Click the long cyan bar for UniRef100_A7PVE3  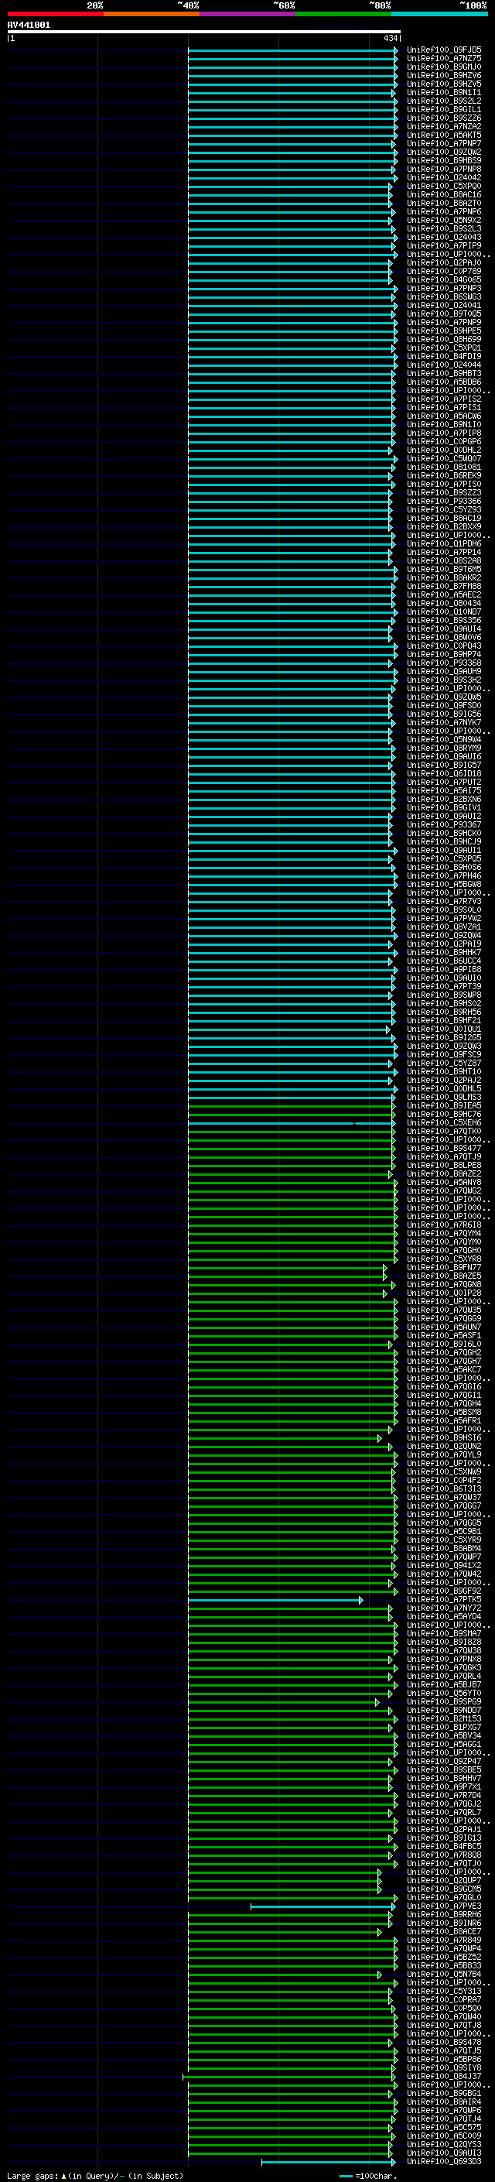(323, 1906)
